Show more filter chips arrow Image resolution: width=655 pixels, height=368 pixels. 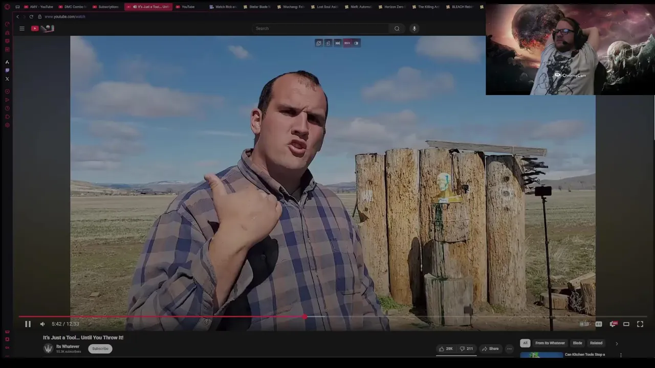pos(617,344)
